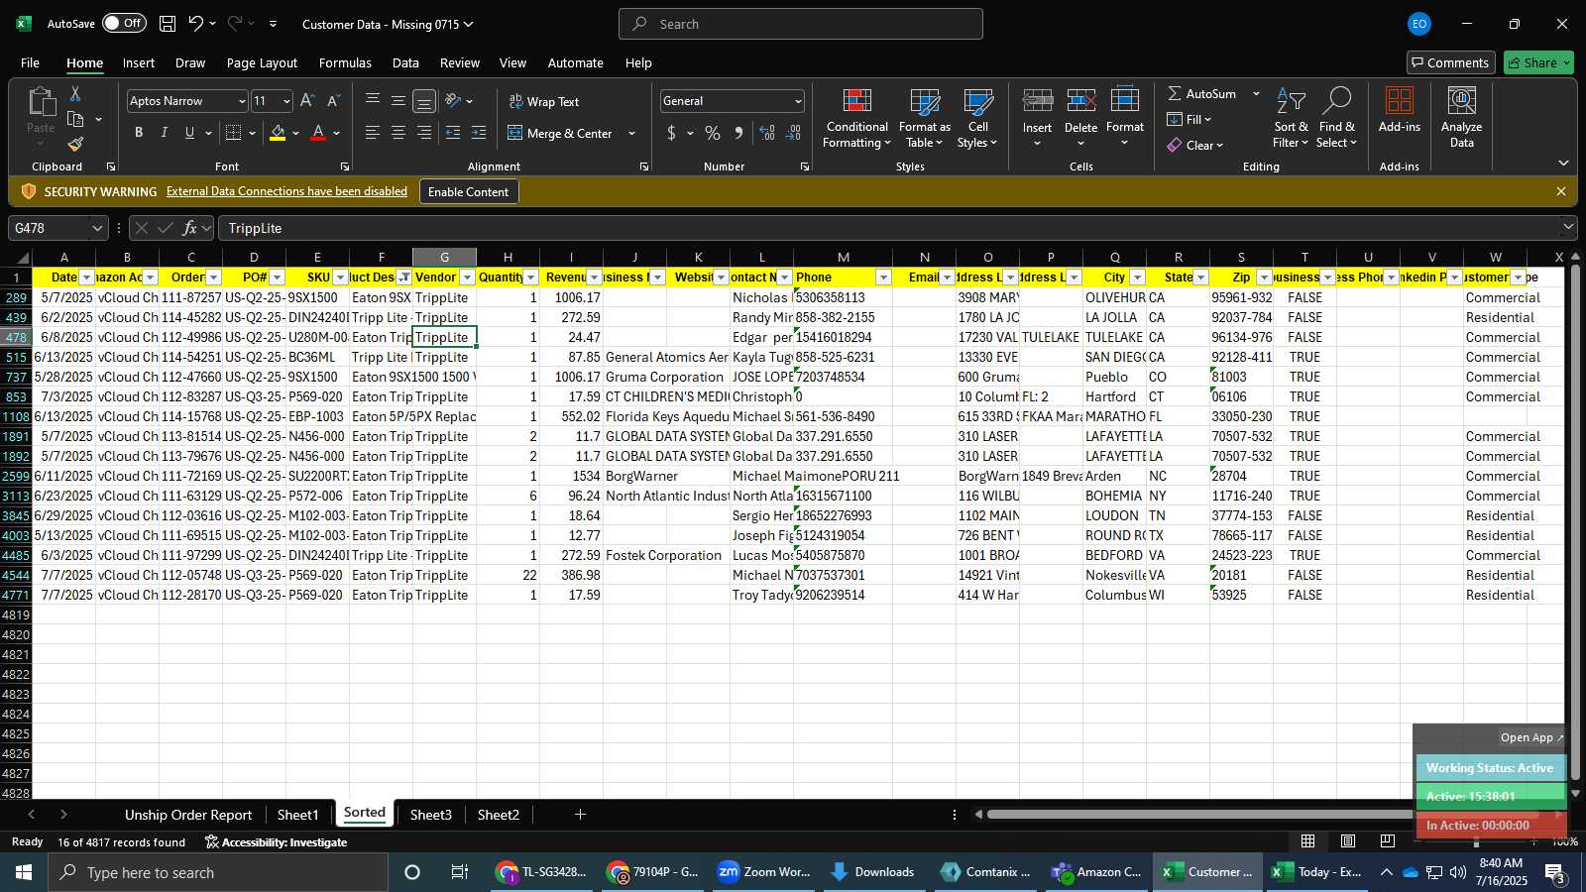Click the Undo arrow icon

pyautogui.click(x=196, y=24)
